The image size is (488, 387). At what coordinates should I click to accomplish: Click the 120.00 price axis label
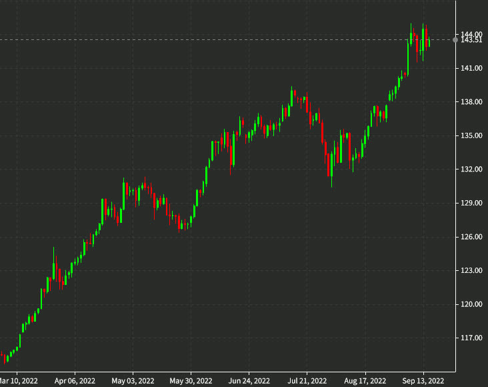471,304
